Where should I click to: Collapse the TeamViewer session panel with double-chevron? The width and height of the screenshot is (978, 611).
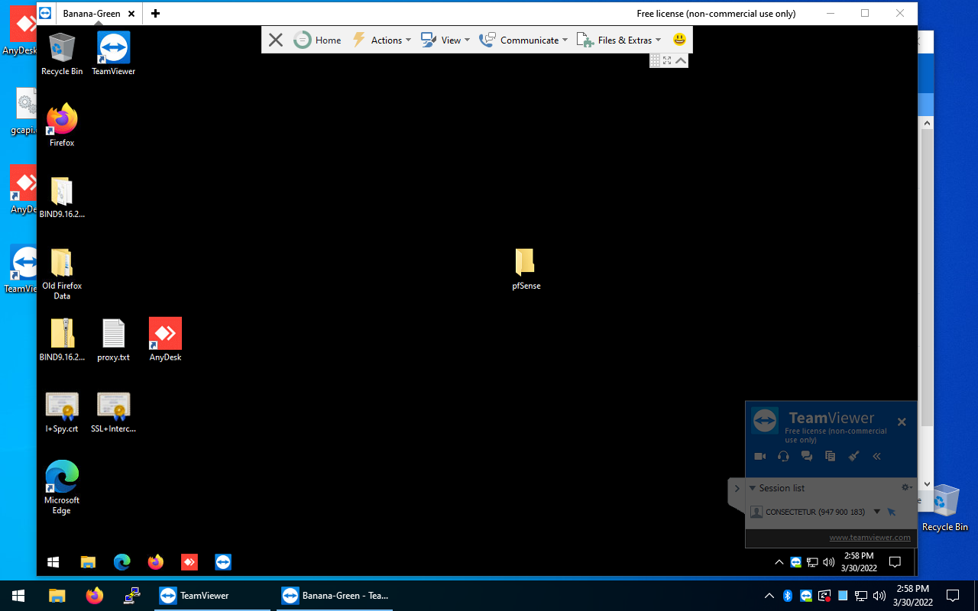pyautogui.click(x=876, y=456)
